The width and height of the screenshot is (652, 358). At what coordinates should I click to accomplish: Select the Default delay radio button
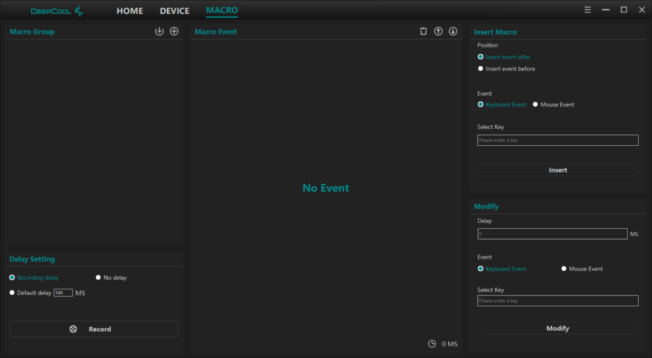[12, 293]
